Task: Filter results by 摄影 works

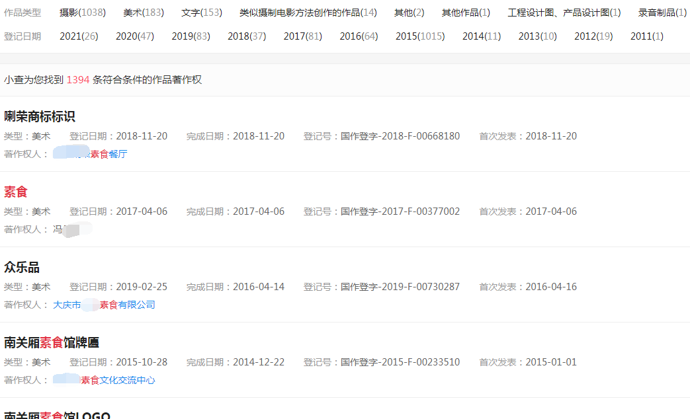Action: 81,11
